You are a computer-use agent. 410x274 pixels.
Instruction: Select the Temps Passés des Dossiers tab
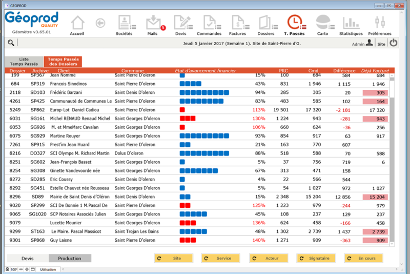[x=63, y=61]
